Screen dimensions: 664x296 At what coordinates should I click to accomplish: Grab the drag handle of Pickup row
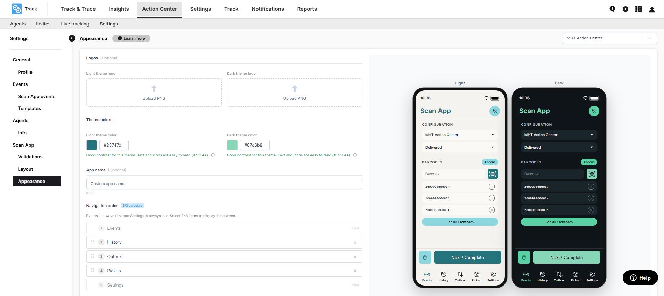click(93, 270)
